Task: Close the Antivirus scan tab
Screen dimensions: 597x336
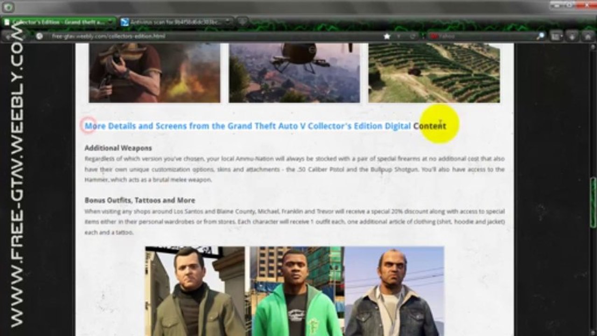Action: point(228,22)
